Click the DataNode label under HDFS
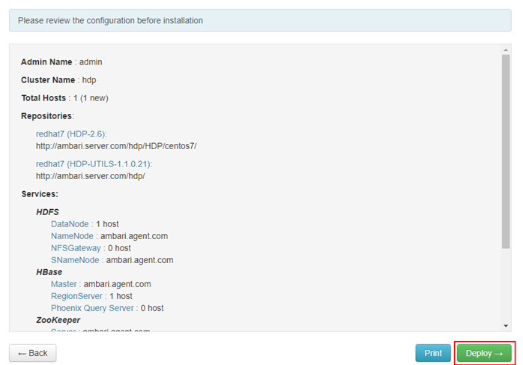Image resolution: width=523 pixels, height=365 pixels. pos(70,224)
